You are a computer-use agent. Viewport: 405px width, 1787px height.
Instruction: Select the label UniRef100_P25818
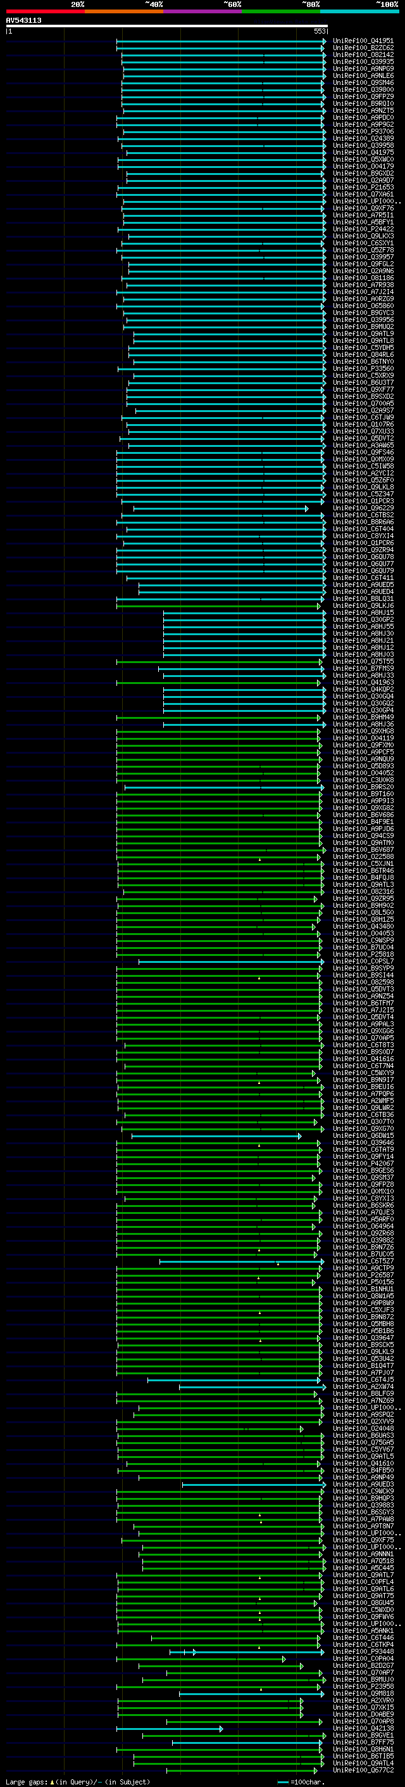[x=363, y=955]
